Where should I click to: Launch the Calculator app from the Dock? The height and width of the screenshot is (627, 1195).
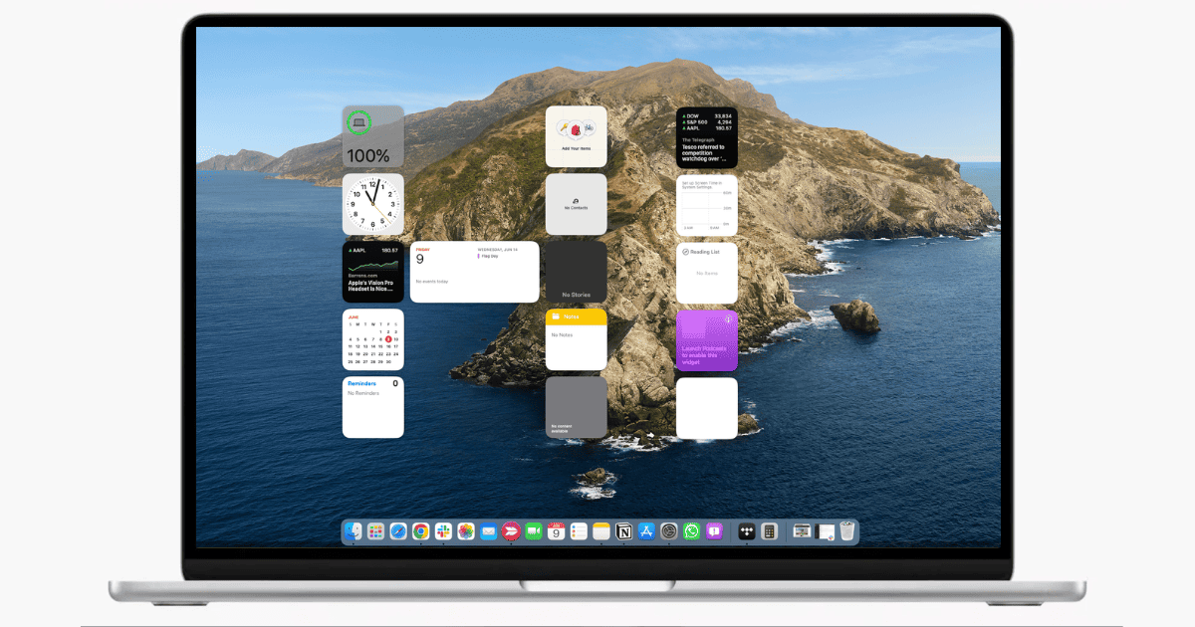(x=769, y=532)
